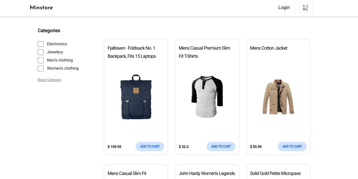
Task: Open the Fjallraven Foldsack product title
Action: click(x=132, y=52)
